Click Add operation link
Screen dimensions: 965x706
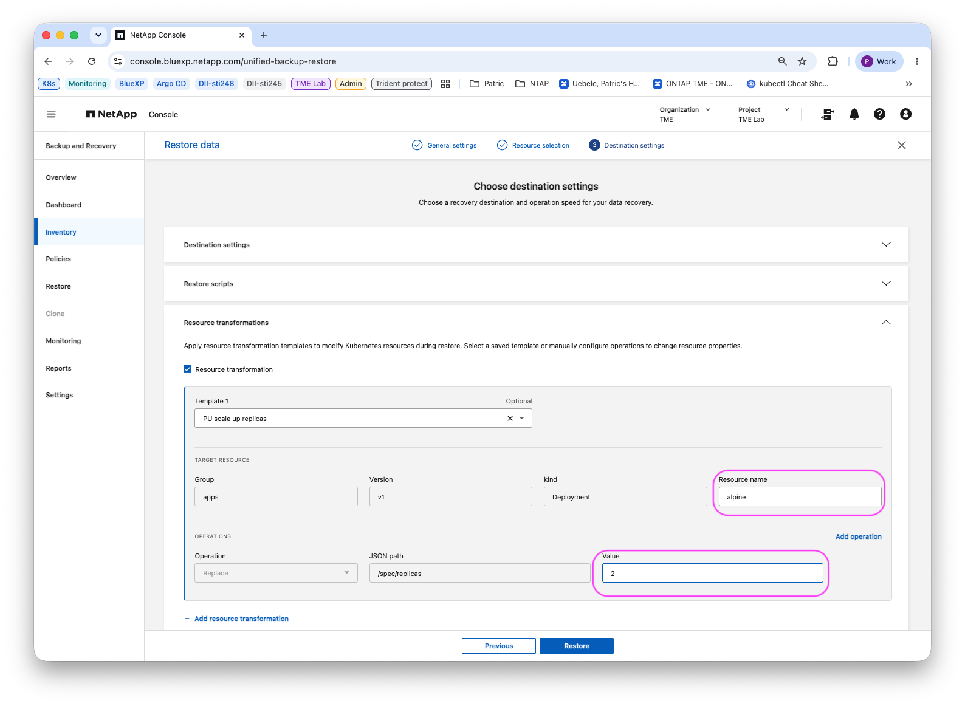click(x=853, y=536)
